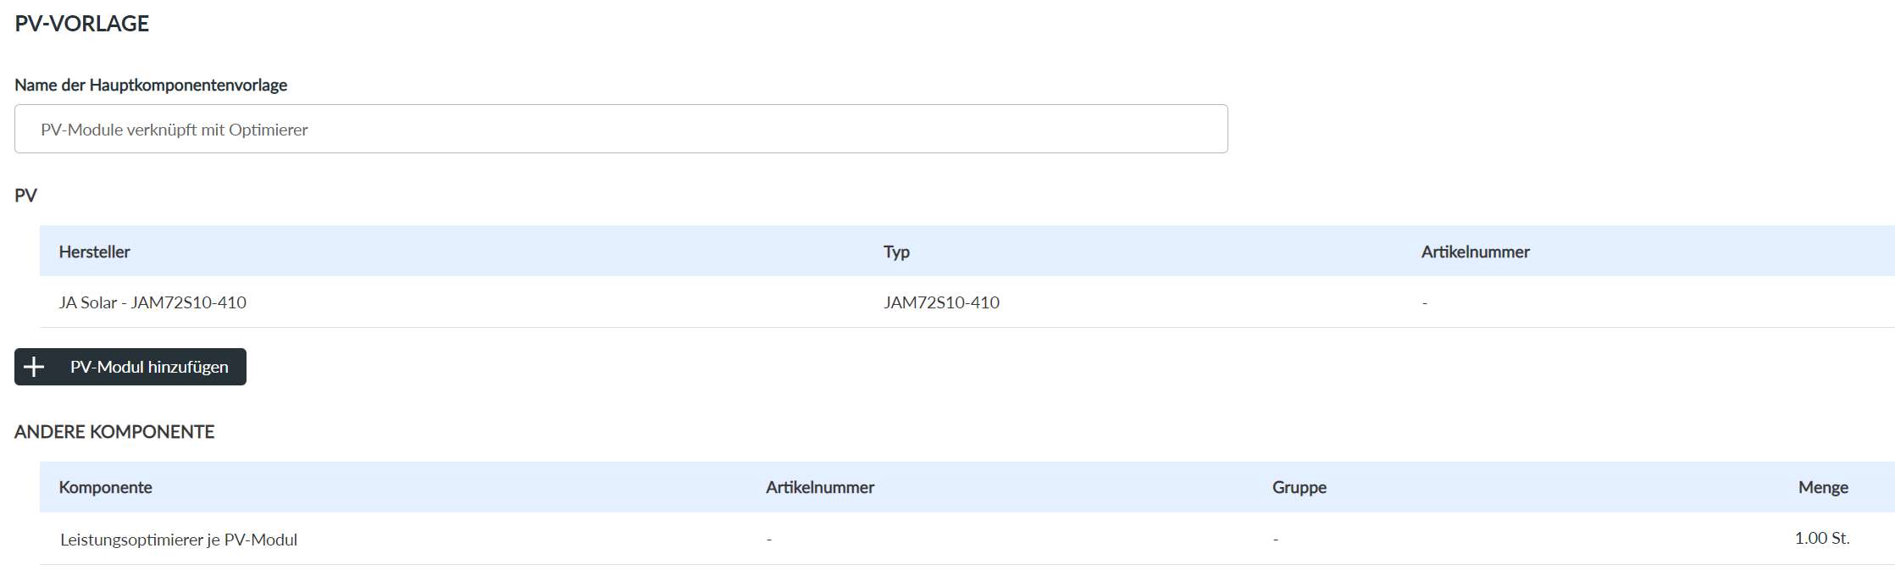The image size is (1895, 576).
Task: Click the Gruppe dash in the Leistungsoptimierer row
Action: [1276, 540]
